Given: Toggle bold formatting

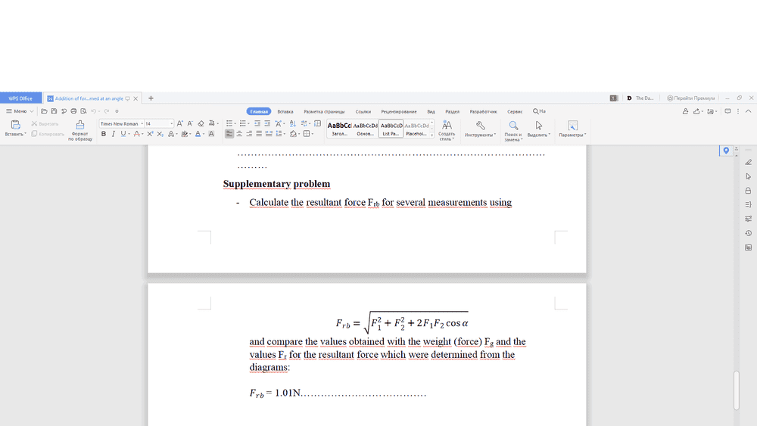Looking at the screenshot, I should 103,134.
